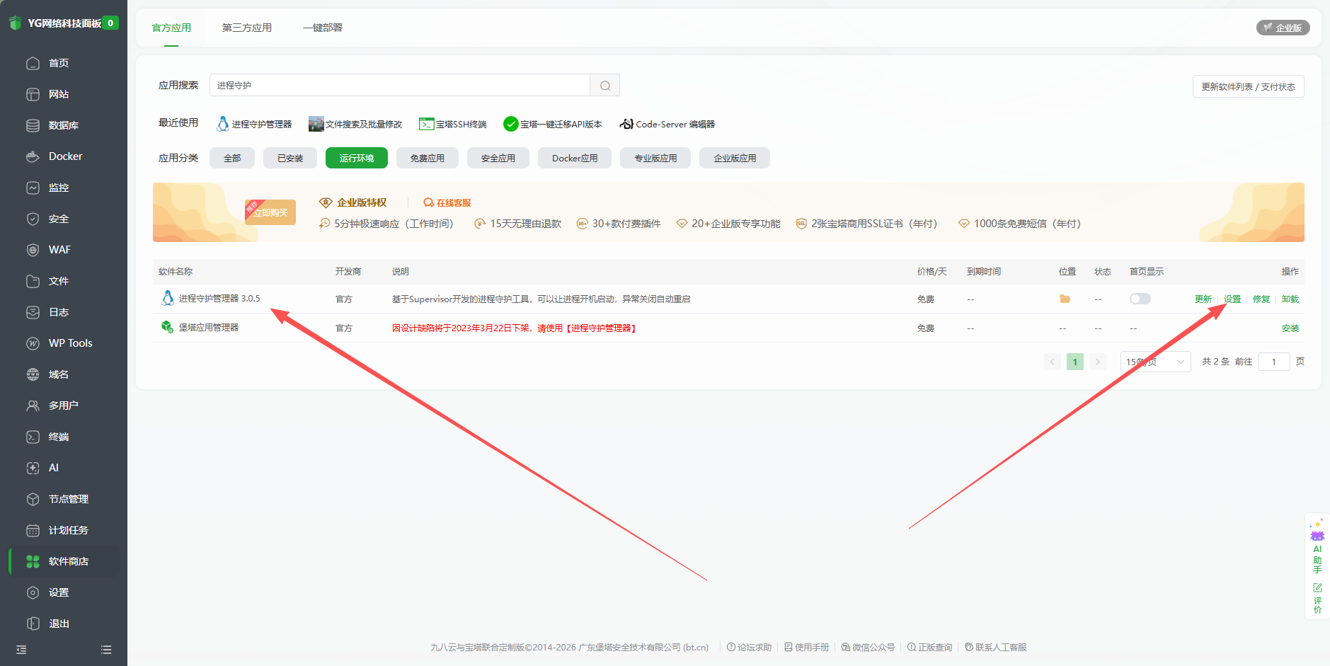
Task: Open the 日志 logs sidebar icon
Action: click(x=33, y=312)
